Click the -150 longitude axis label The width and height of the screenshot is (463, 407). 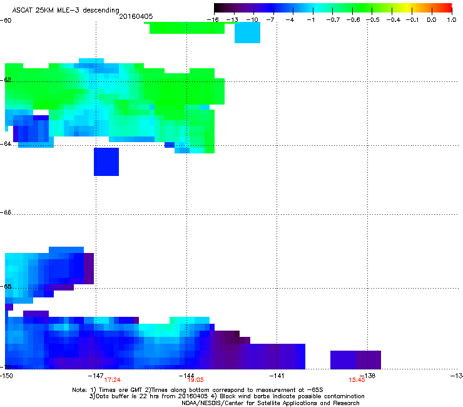click(x=6, y=376)
